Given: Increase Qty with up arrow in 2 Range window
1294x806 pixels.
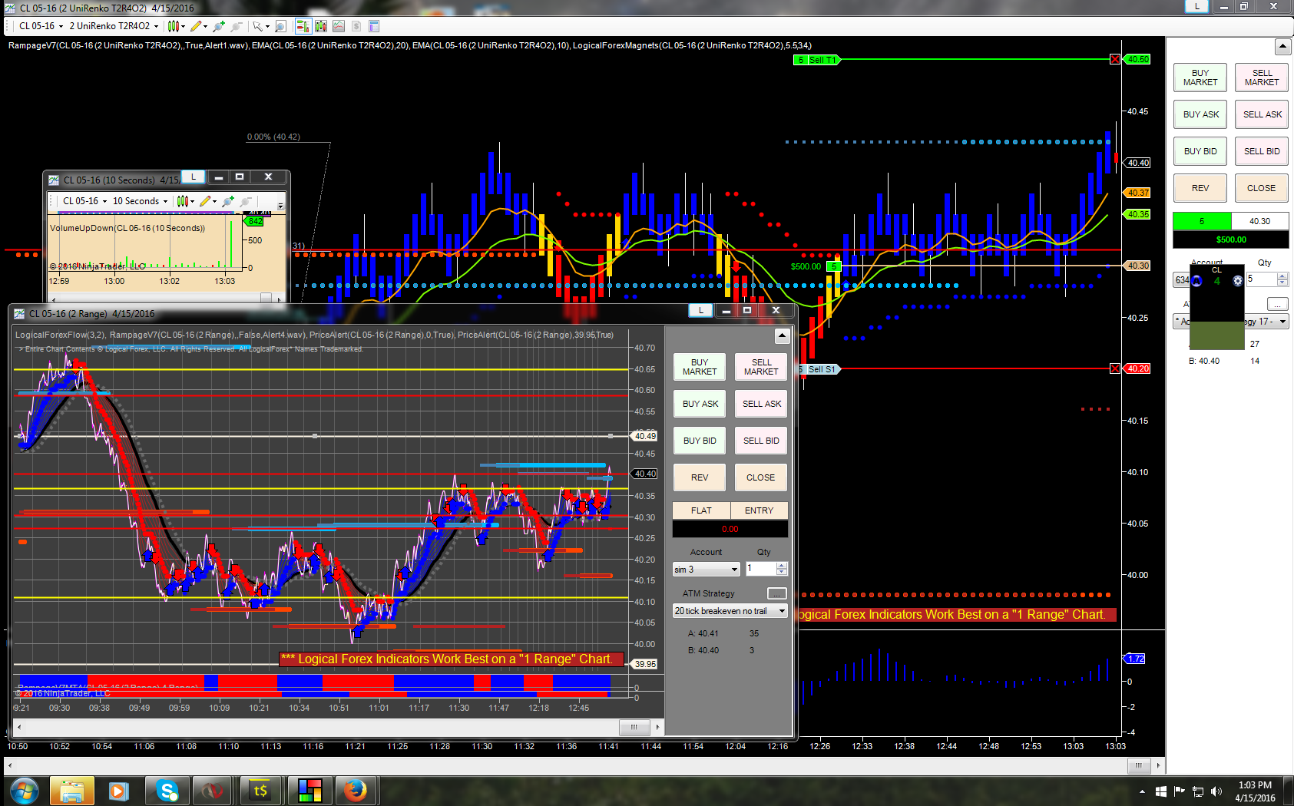Looking at the screenshot, I should tap(782, 566).
